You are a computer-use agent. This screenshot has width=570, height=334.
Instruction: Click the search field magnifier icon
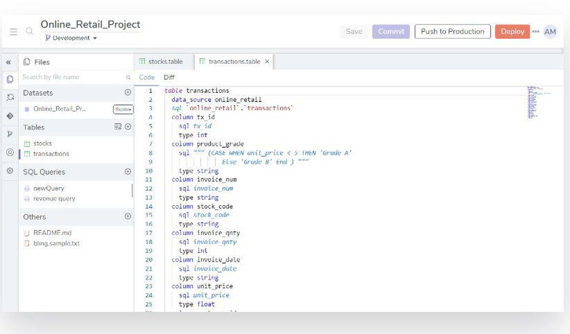coord(128,78)
